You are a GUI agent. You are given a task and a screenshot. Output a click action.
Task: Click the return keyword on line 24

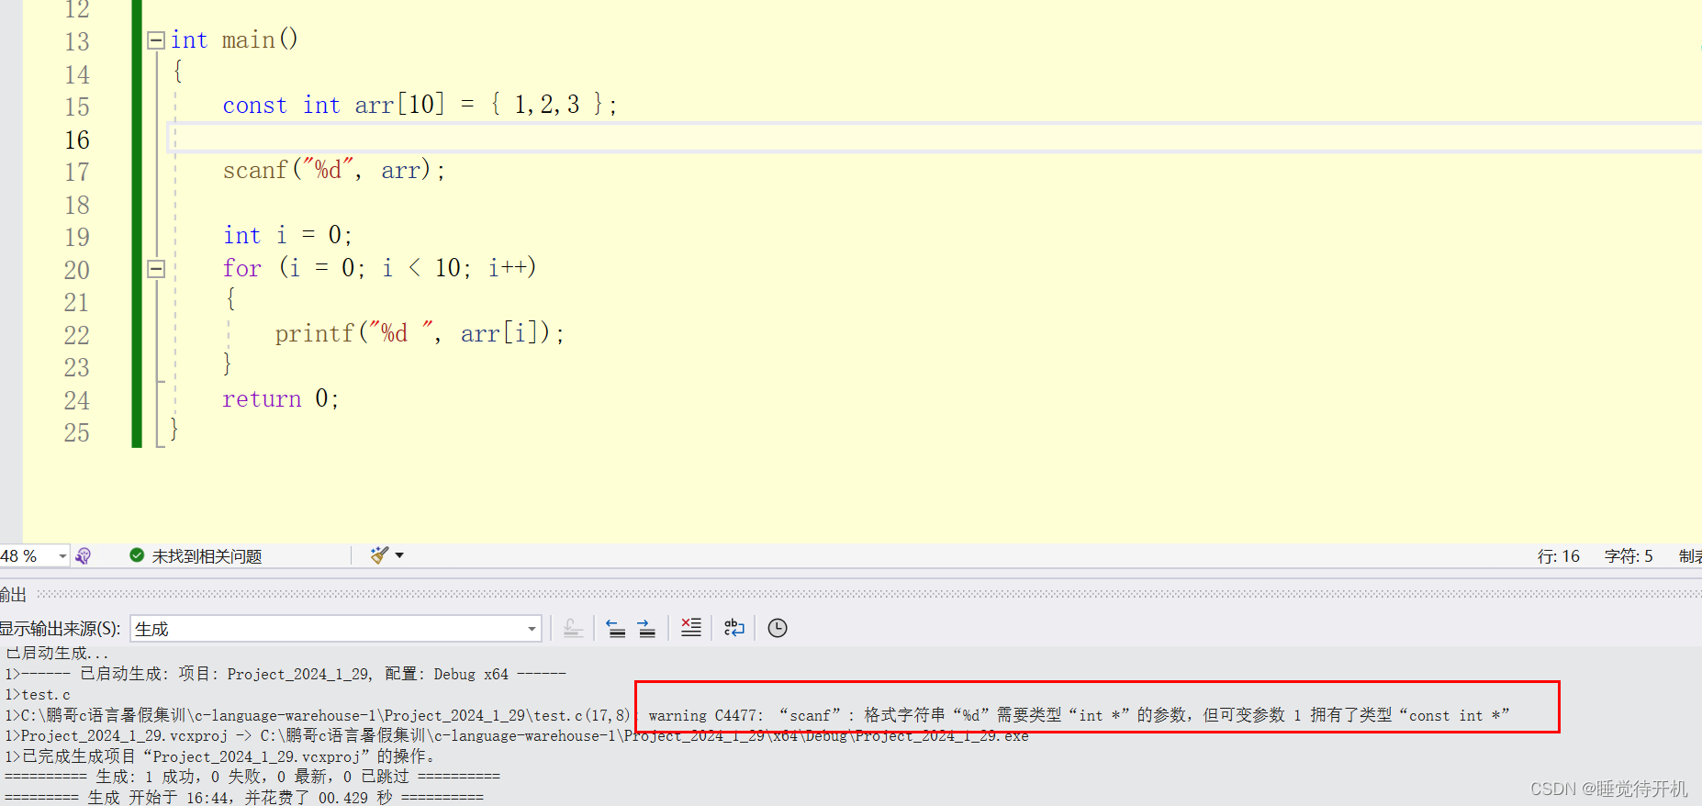pos(262,399)
